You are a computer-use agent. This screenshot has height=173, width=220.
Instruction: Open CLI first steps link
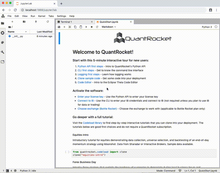[x=86, y=70]
